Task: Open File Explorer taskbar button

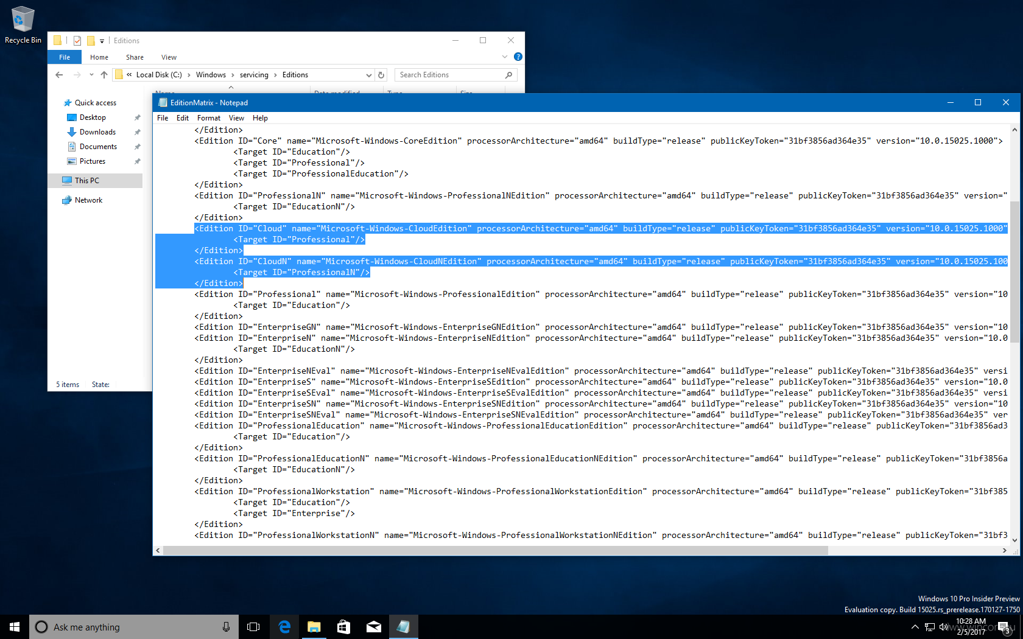Action: [x=314, y=627]
